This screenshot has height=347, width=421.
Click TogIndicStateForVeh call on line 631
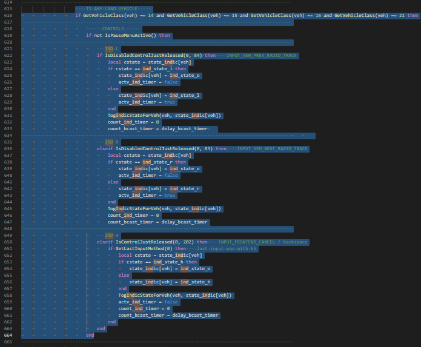pos(130,115)
